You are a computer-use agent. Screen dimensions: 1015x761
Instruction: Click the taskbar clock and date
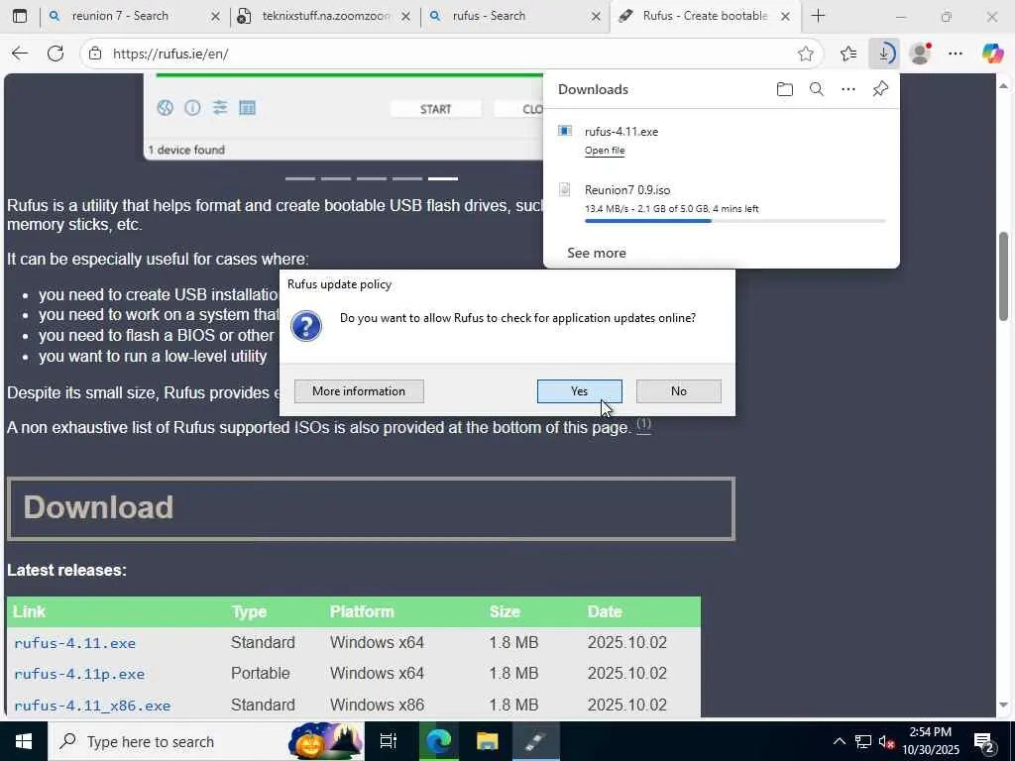pyautogui.click(x=930, y=741)
